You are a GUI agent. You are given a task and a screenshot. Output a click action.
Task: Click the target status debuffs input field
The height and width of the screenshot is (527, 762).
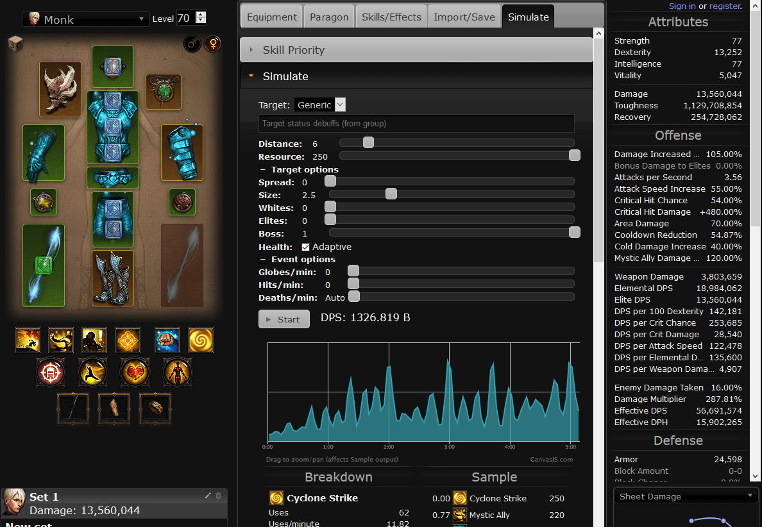[x=416, y=123]
